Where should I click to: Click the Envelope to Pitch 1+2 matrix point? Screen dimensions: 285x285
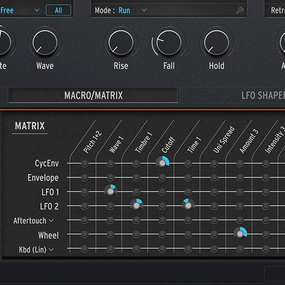(x=85, y=177)
